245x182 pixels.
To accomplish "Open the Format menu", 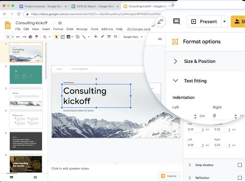I will 58,29.
